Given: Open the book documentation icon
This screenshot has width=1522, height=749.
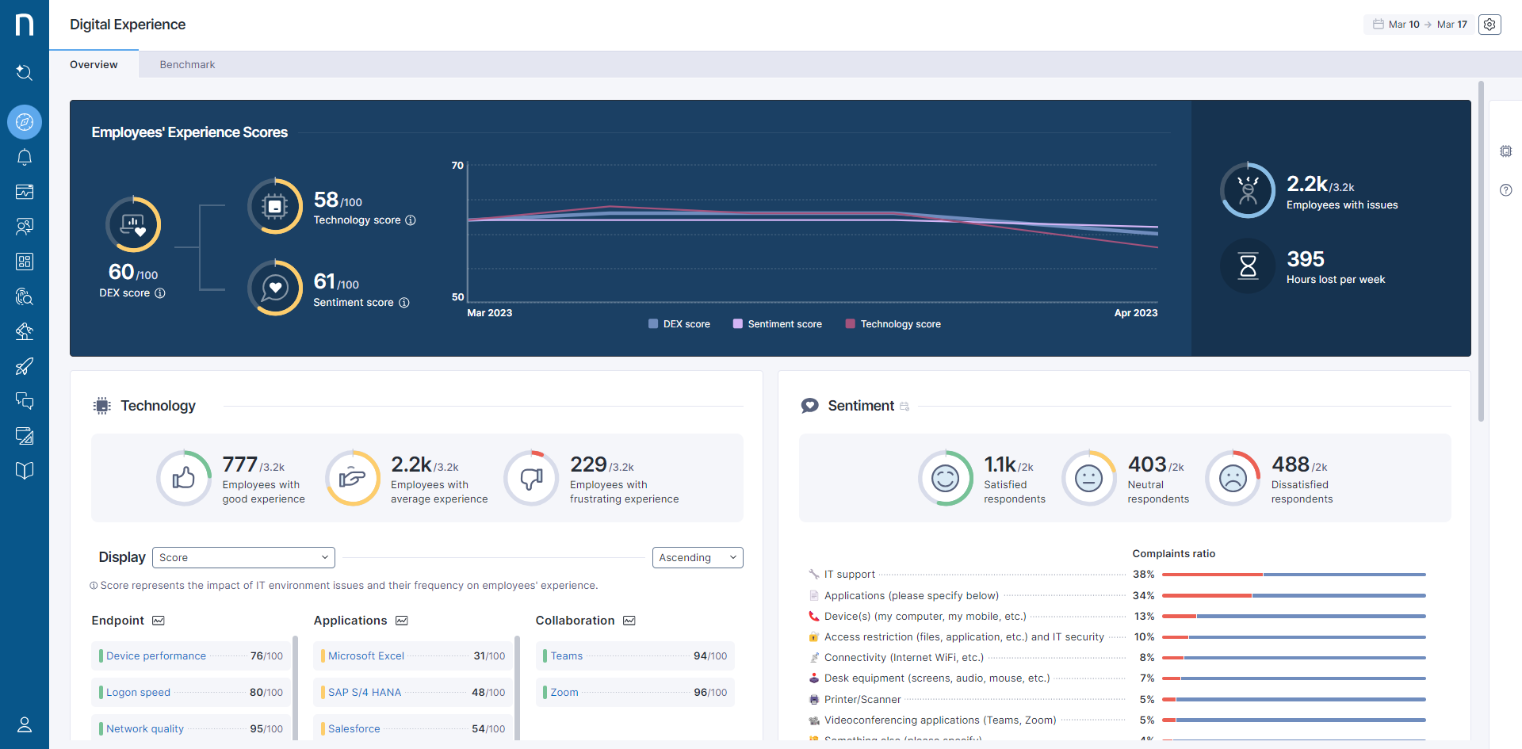Looking at the screenshot, I should pos(25,471).
